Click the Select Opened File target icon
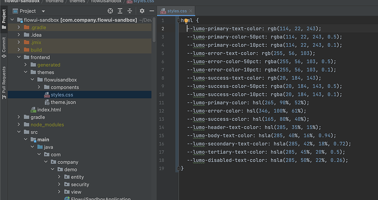 click(110, 11)
